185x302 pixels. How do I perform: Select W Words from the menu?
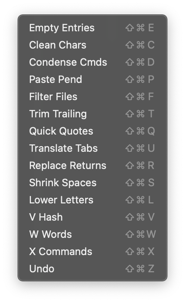point(92,234)
